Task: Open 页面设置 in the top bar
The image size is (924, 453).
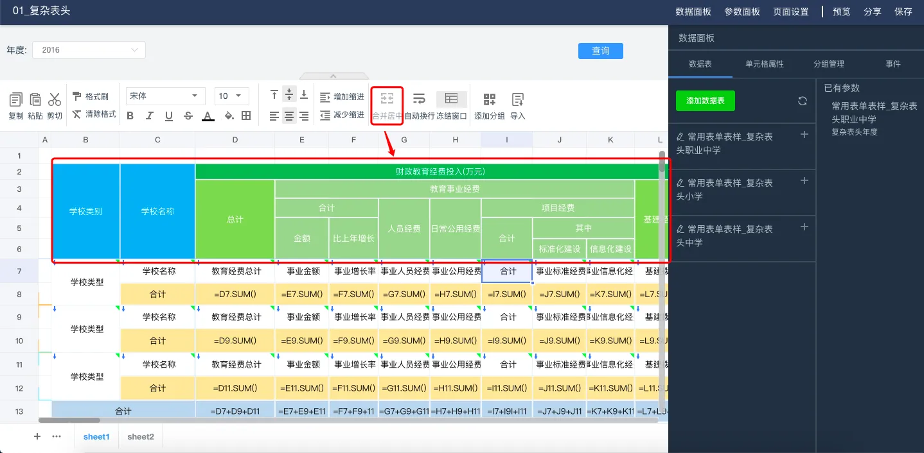Action: [x=791, y=12]
